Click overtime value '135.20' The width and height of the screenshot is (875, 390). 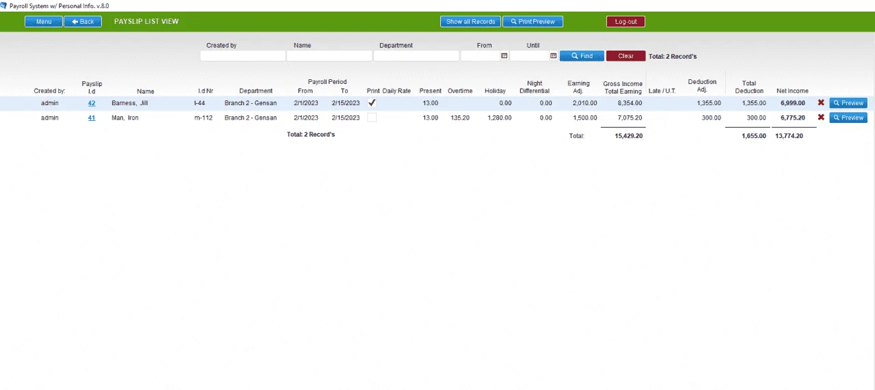pos(460,117)
